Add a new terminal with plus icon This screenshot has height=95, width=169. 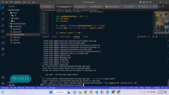point(148,37)
